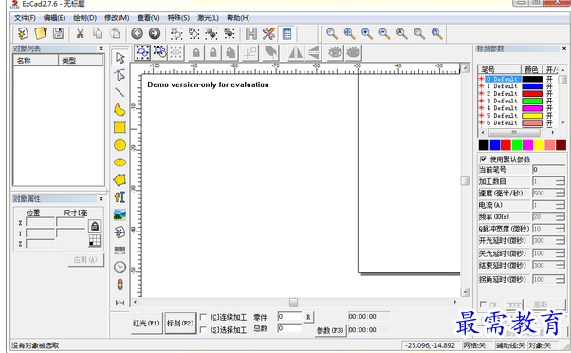Toggle pen 1 Default on/off state
The width and height of the screenshot is (571, 353).
(x=550, y=86)
